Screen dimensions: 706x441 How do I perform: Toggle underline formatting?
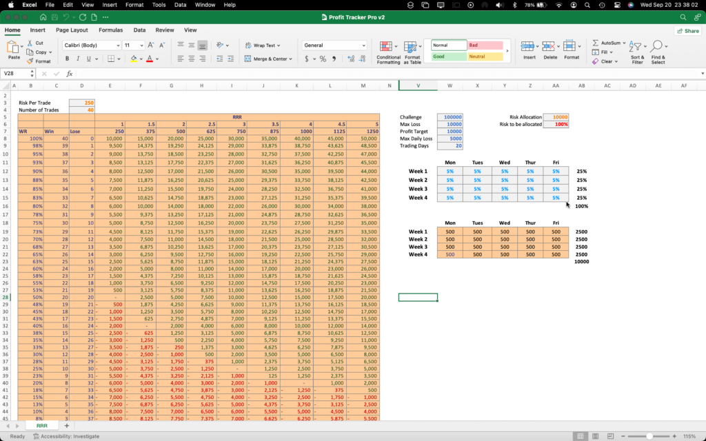pos(89,57)
